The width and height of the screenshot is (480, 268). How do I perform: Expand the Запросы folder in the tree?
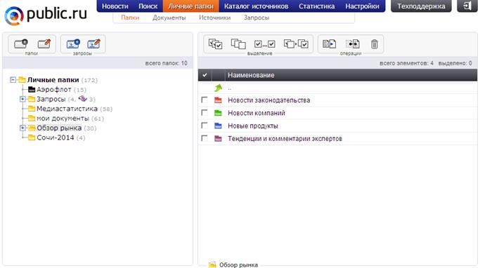[22, 99]
